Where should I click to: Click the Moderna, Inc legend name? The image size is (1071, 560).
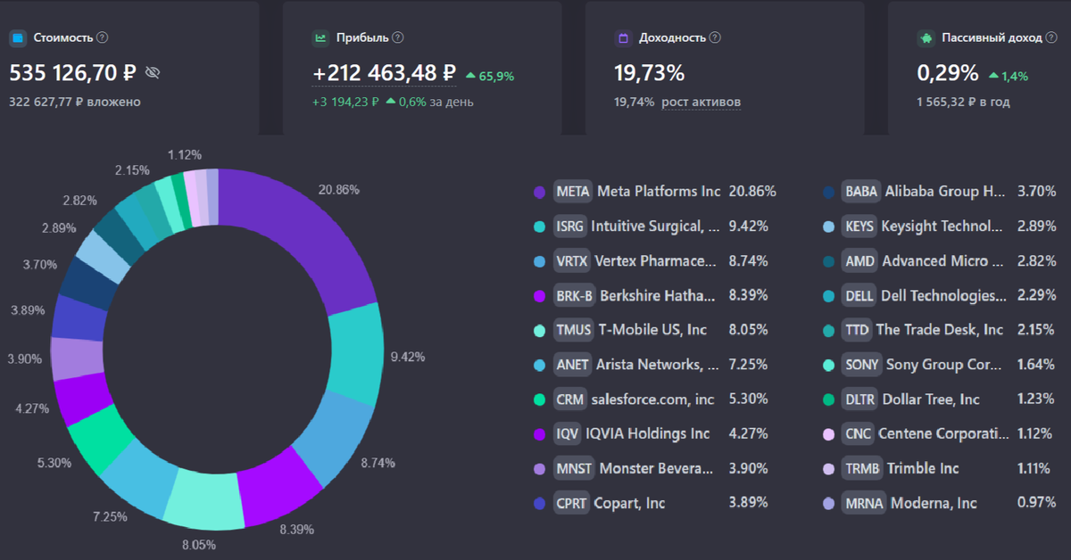(934, 503)
